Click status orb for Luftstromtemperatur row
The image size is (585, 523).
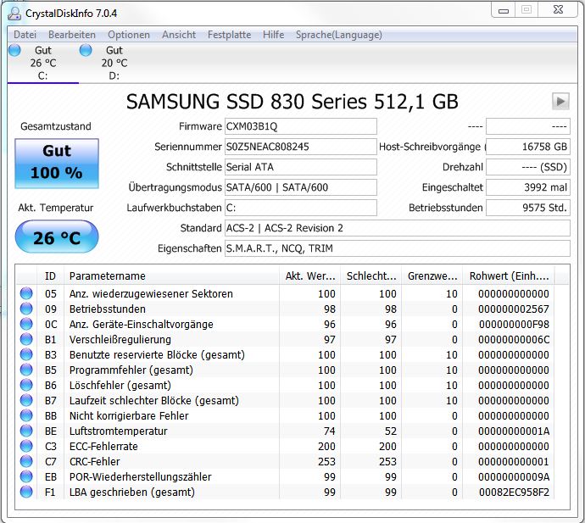[x=26, y=431]
